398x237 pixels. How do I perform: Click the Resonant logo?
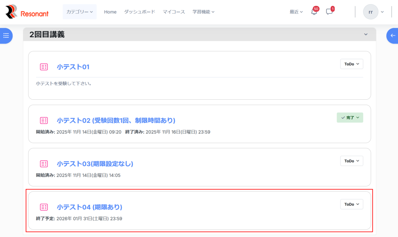click(x=27, y=12)
